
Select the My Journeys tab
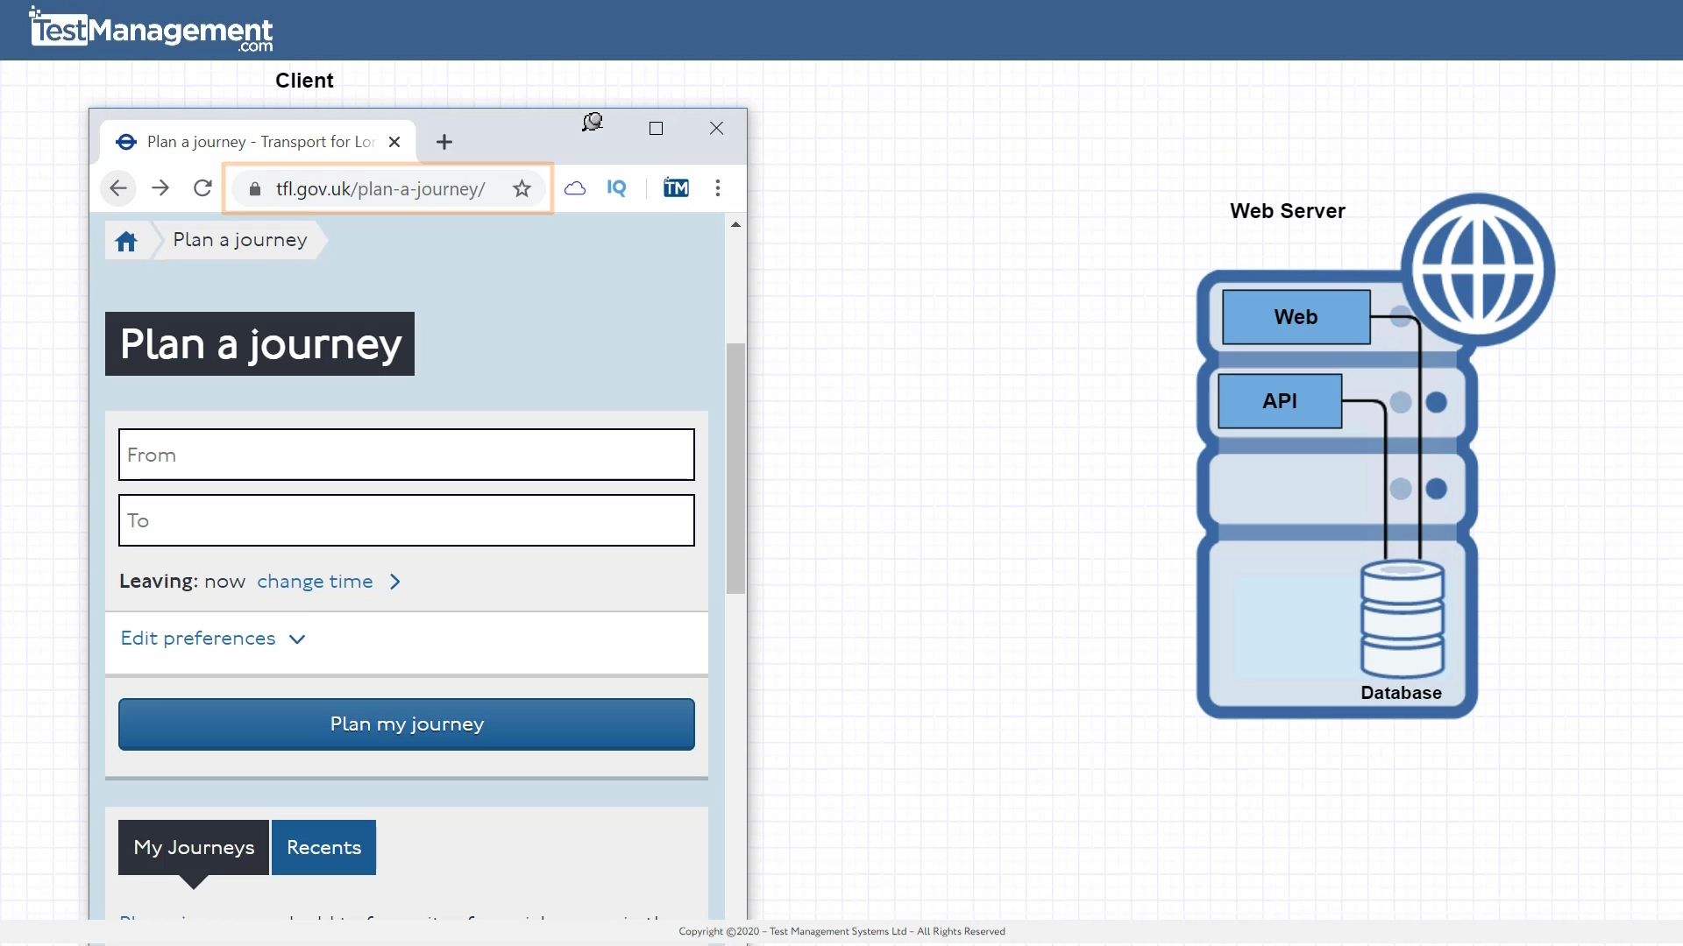[x=194, y=847]
